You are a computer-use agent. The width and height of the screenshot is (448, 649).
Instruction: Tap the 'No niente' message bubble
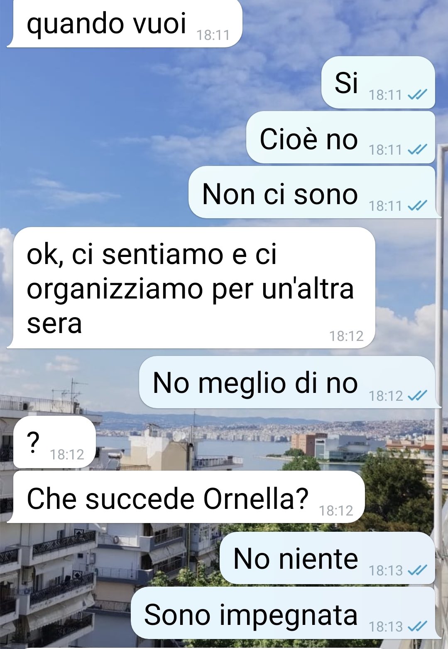[327, 558]
